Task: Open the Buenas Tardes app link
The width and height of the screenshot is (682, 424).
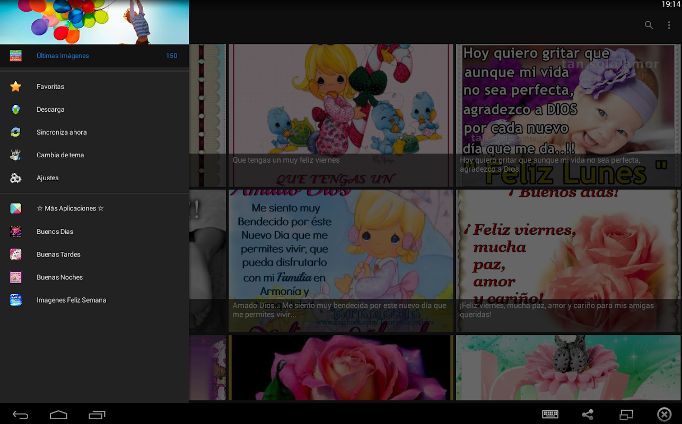Action: tap(94, 254)
